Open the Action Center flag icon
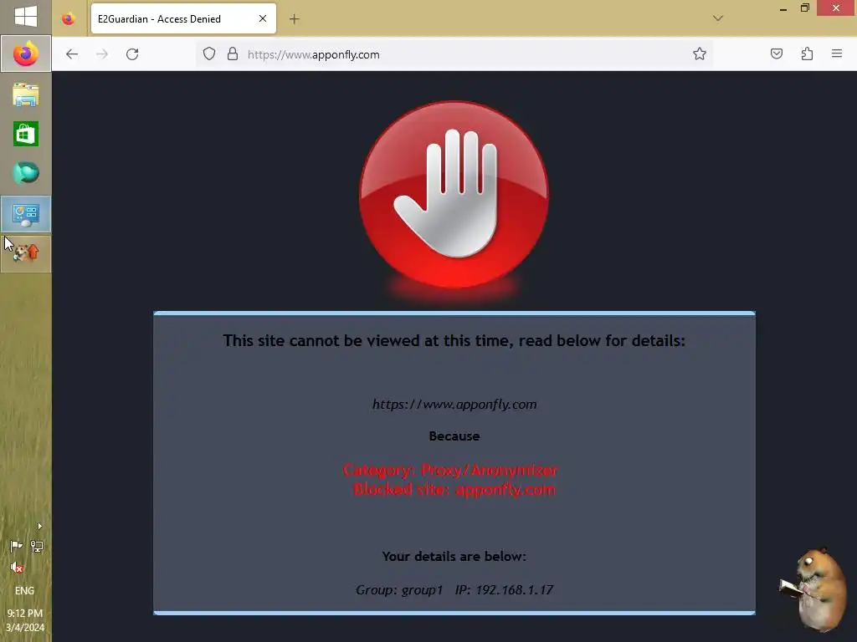 tap(17, 546)
